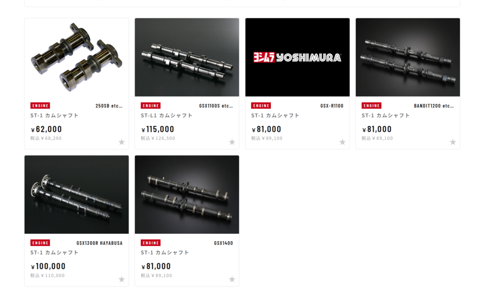
Task: Click the ¥115,000 price on GSX1100S card
Action: pos(158,129)
